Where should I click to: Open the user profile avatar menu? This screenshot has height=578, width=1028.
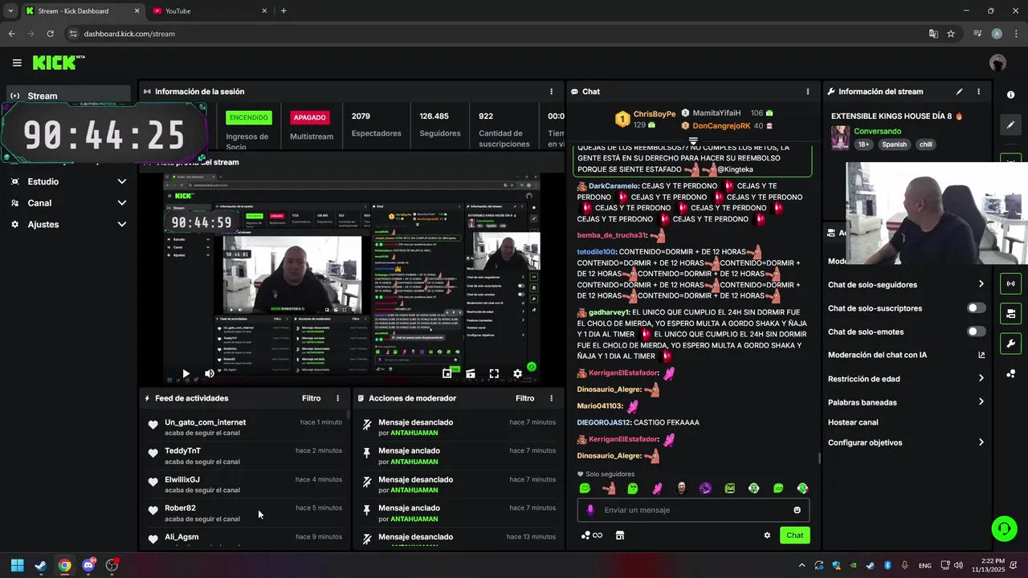997,63
